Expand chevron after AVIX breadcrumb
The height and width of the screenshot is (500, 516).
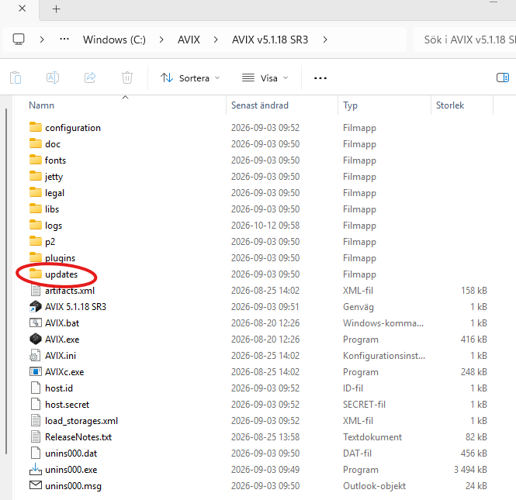[x=216, y=40]
